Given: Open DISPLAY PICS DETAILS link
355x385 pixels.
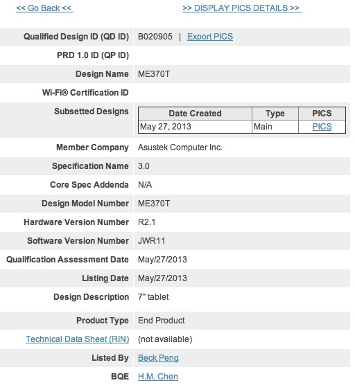Looking at the screenshot, I should point(242,8).
